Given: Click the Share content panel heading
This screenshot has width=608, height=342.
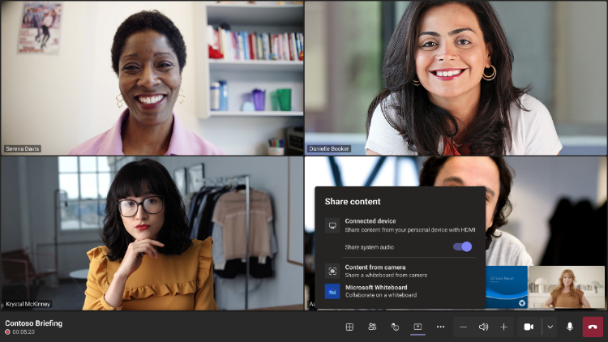Looking at the screenshot, I should click(353, 202).
